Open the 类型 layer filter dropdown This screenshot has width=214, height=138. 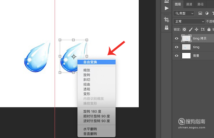pyautogui.click(x=184, y=13)
